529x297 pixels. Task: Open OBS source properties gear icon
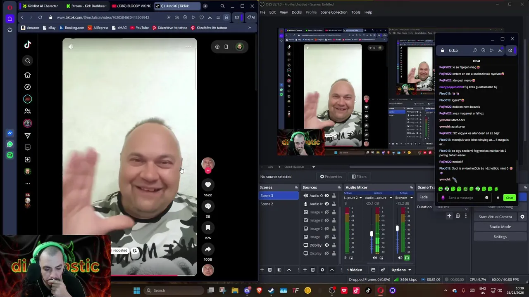tap(322, 270)
